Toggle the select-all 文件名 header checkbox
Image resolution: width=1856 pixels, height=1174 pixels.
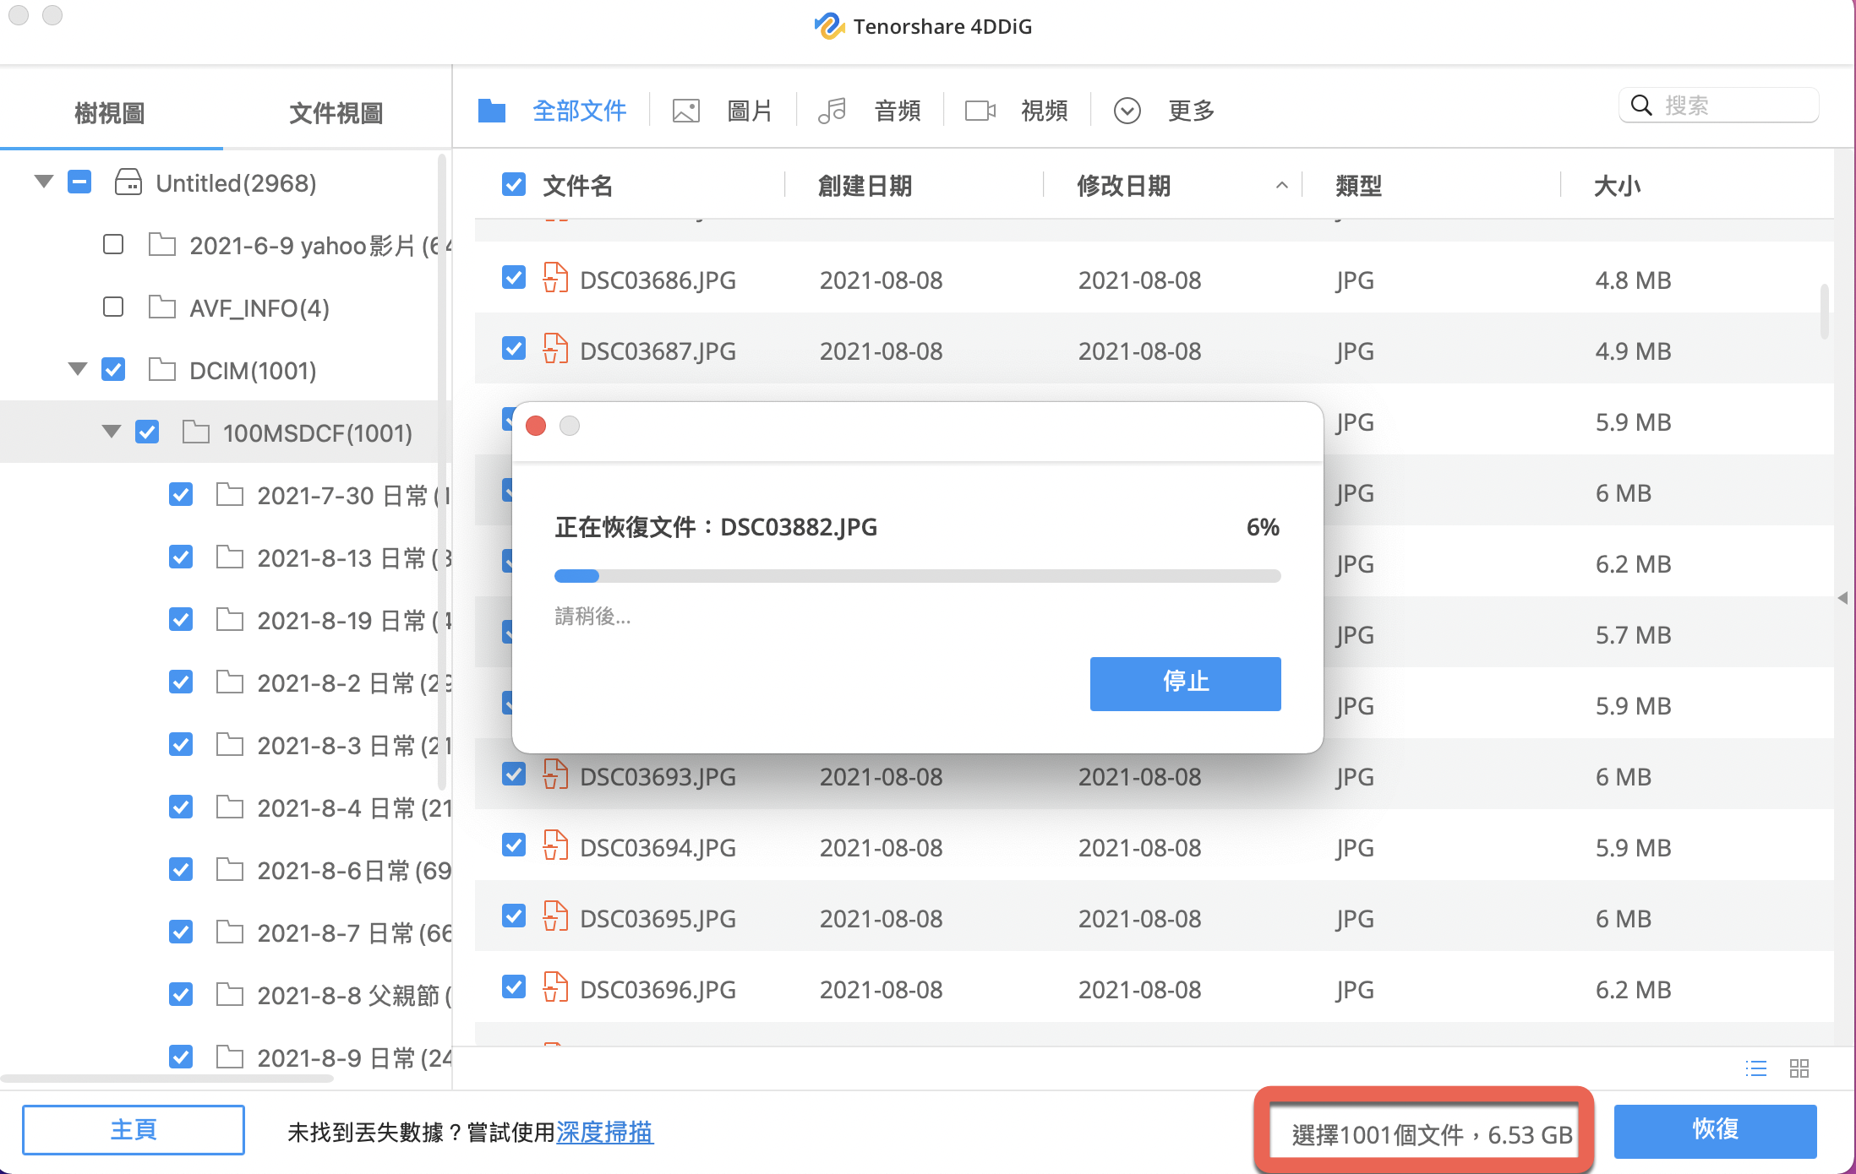pyautogui.click(x=513, y=184)
